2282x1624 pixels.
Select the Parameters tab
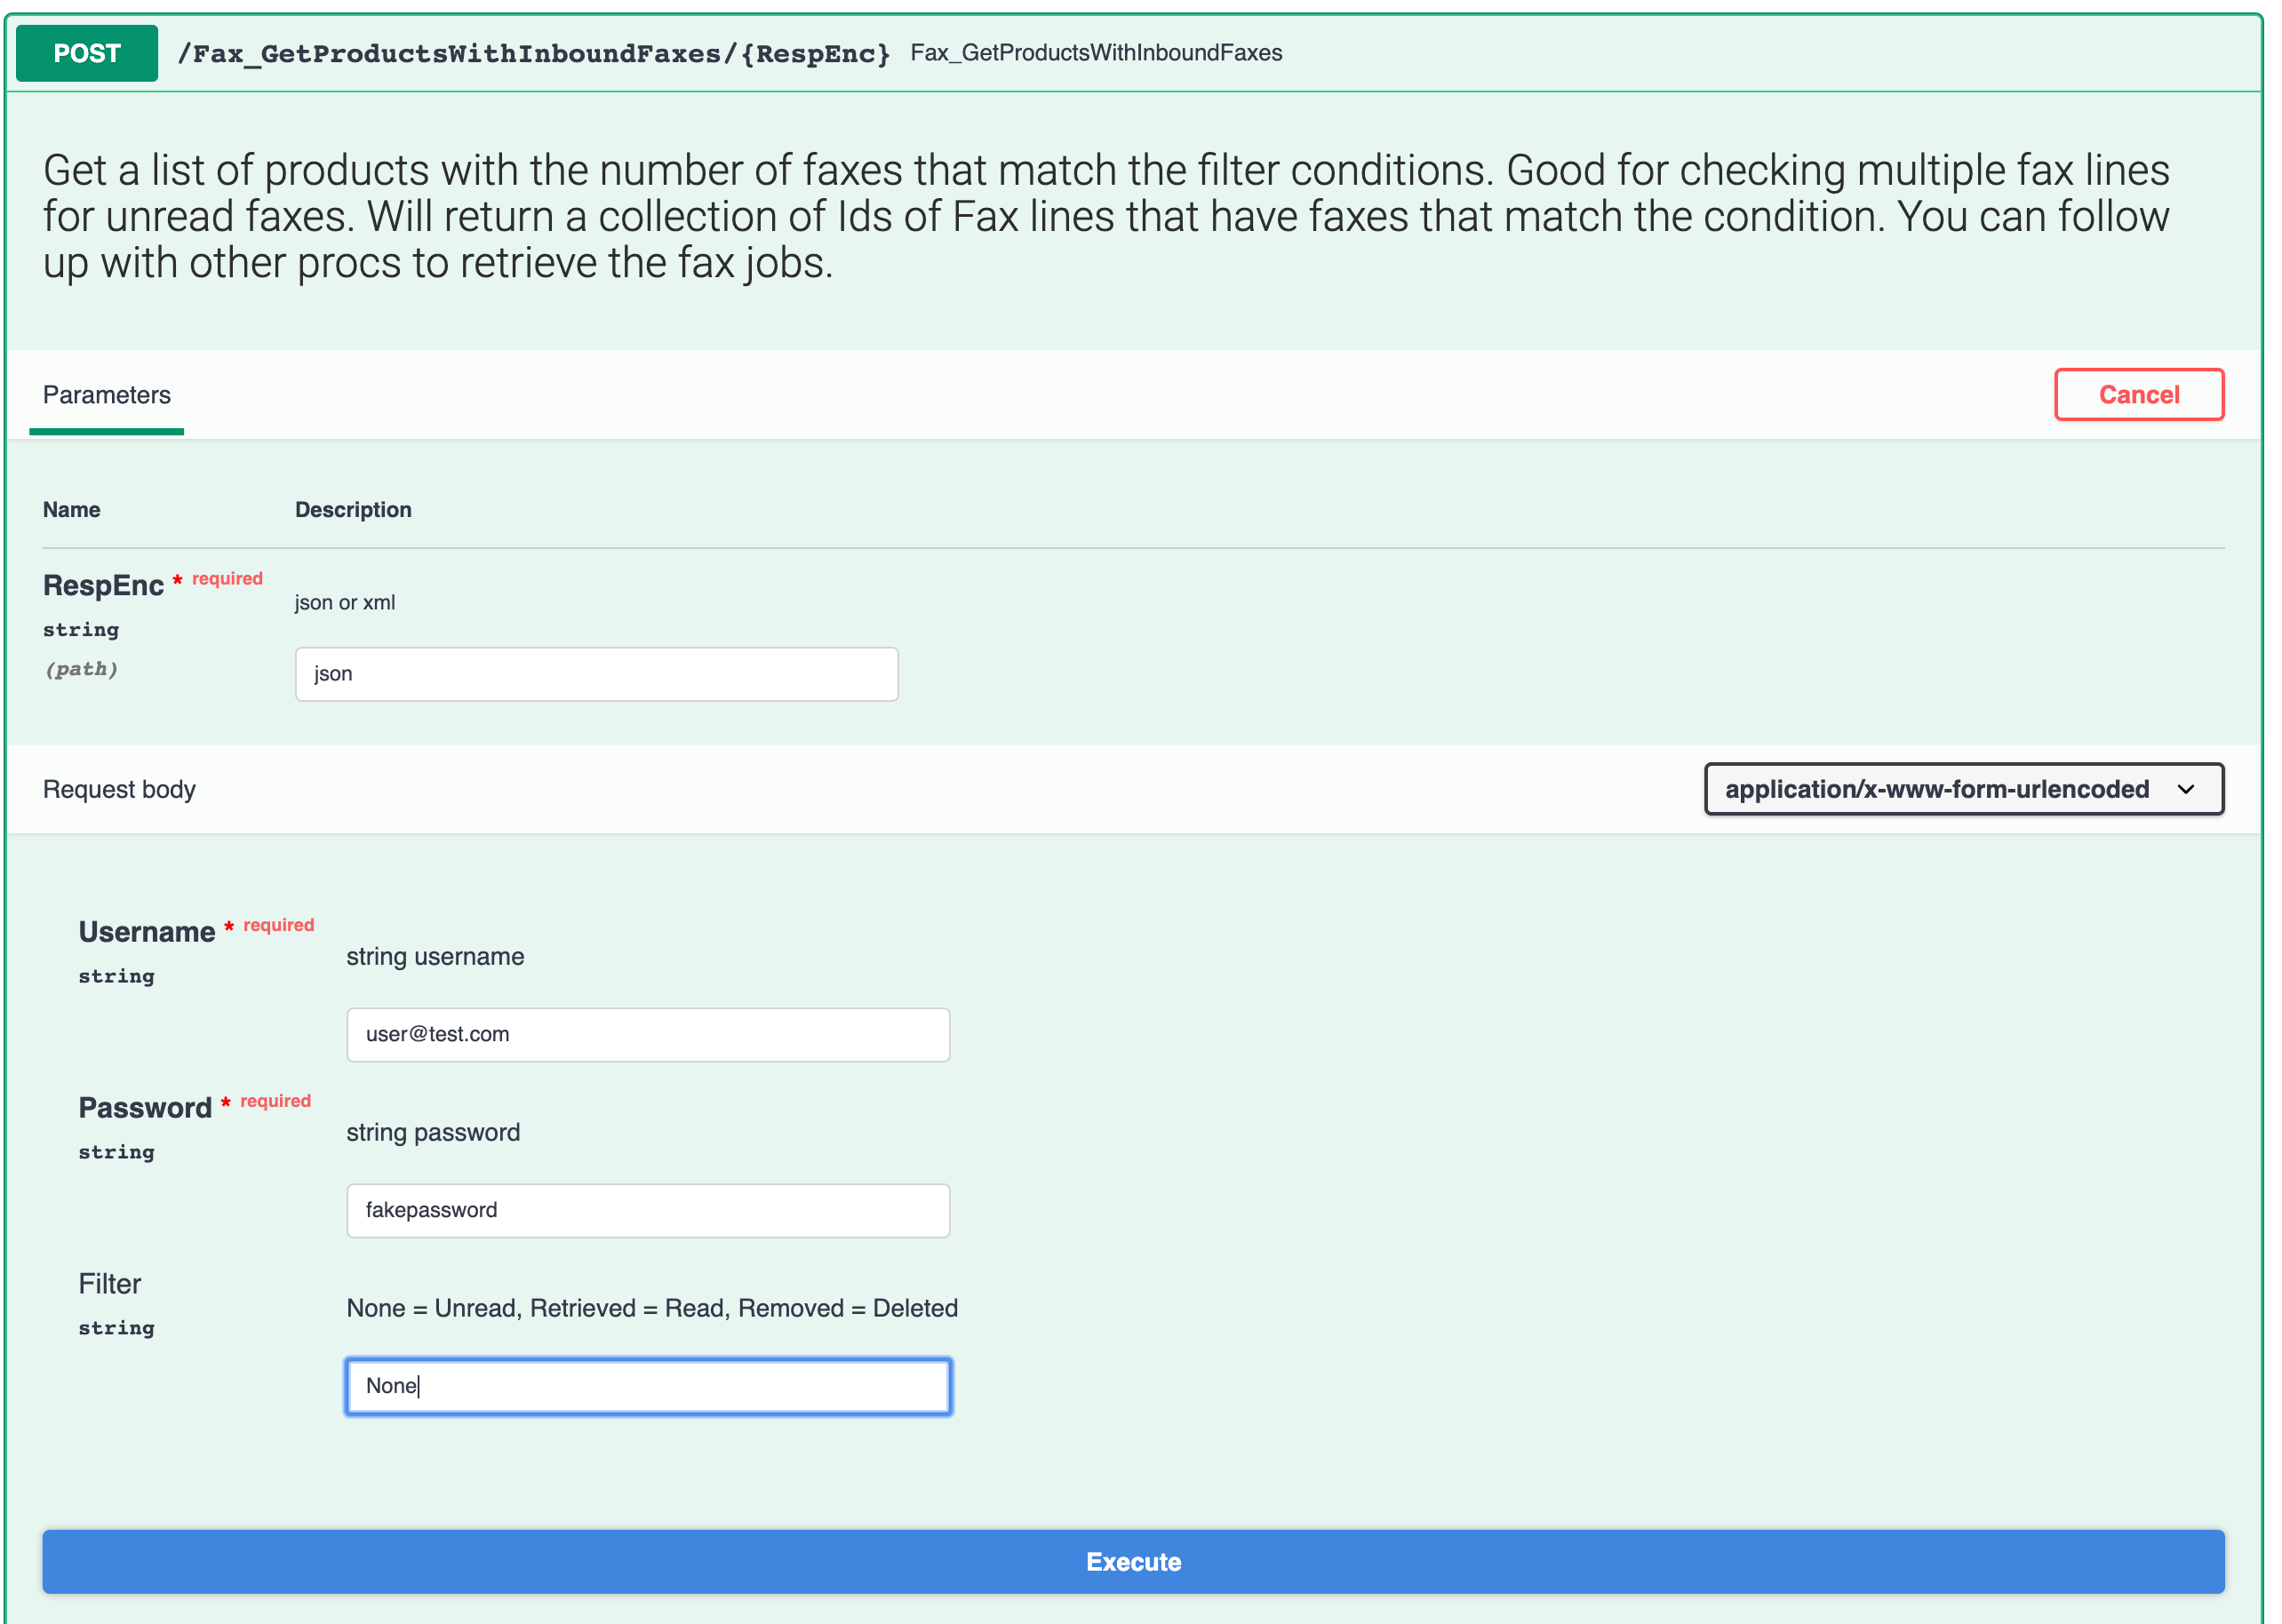pyautogui.click(x=107, y=395)
